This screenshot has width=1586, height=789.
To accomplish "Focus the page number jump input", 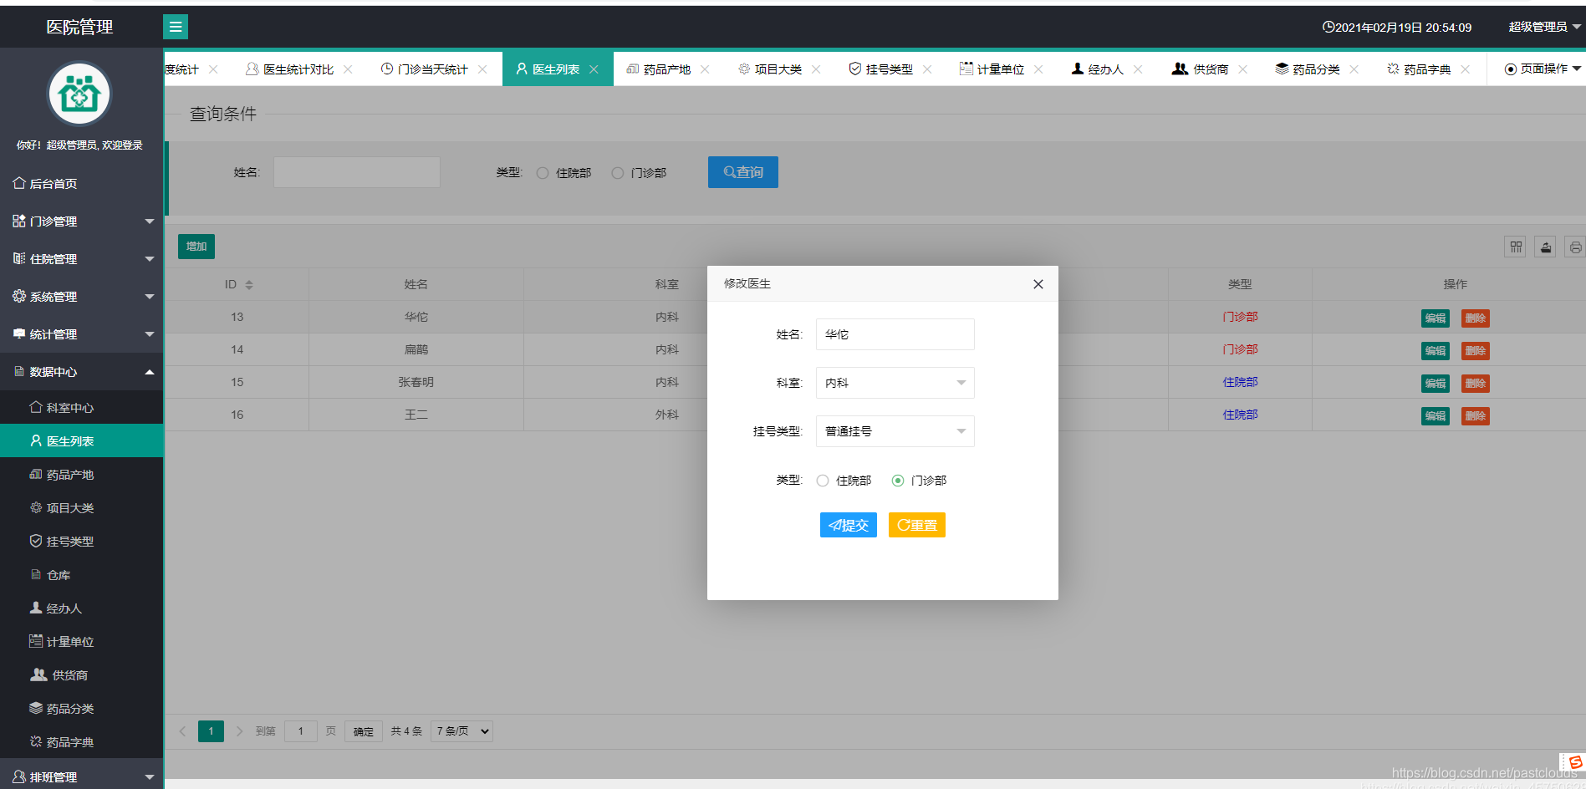I will click(x=301, y=731).
